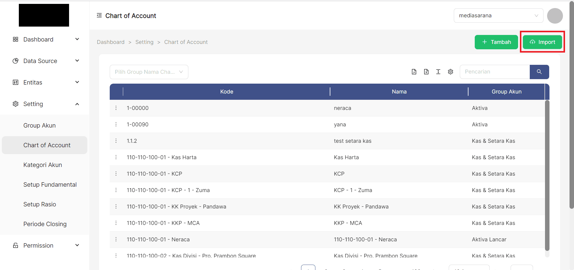The height and width of the screenshot is (270, 574).
Task: Export the table to Excel
Action: coord(426,72)
